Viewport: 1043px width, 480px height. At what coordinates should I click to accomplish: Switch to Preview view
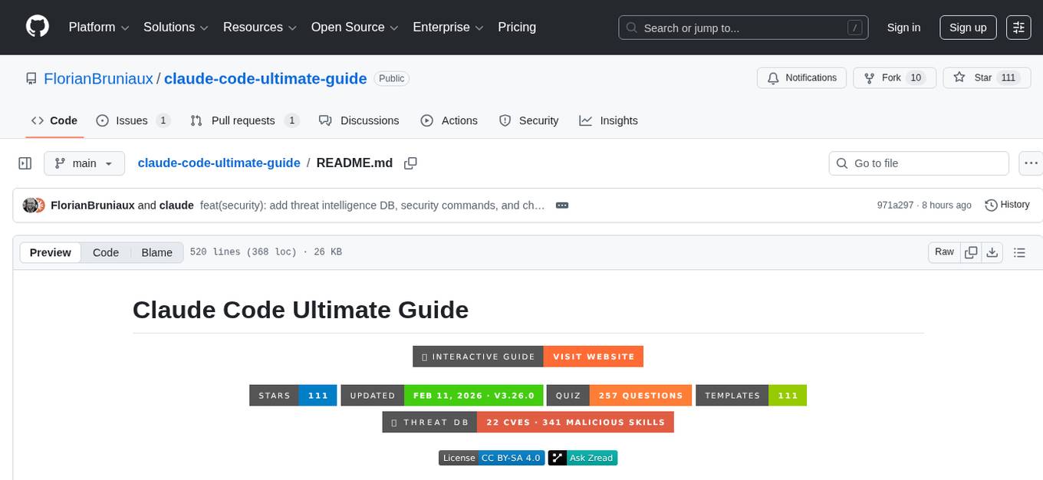pyautogui.click(x=51, y=252)
